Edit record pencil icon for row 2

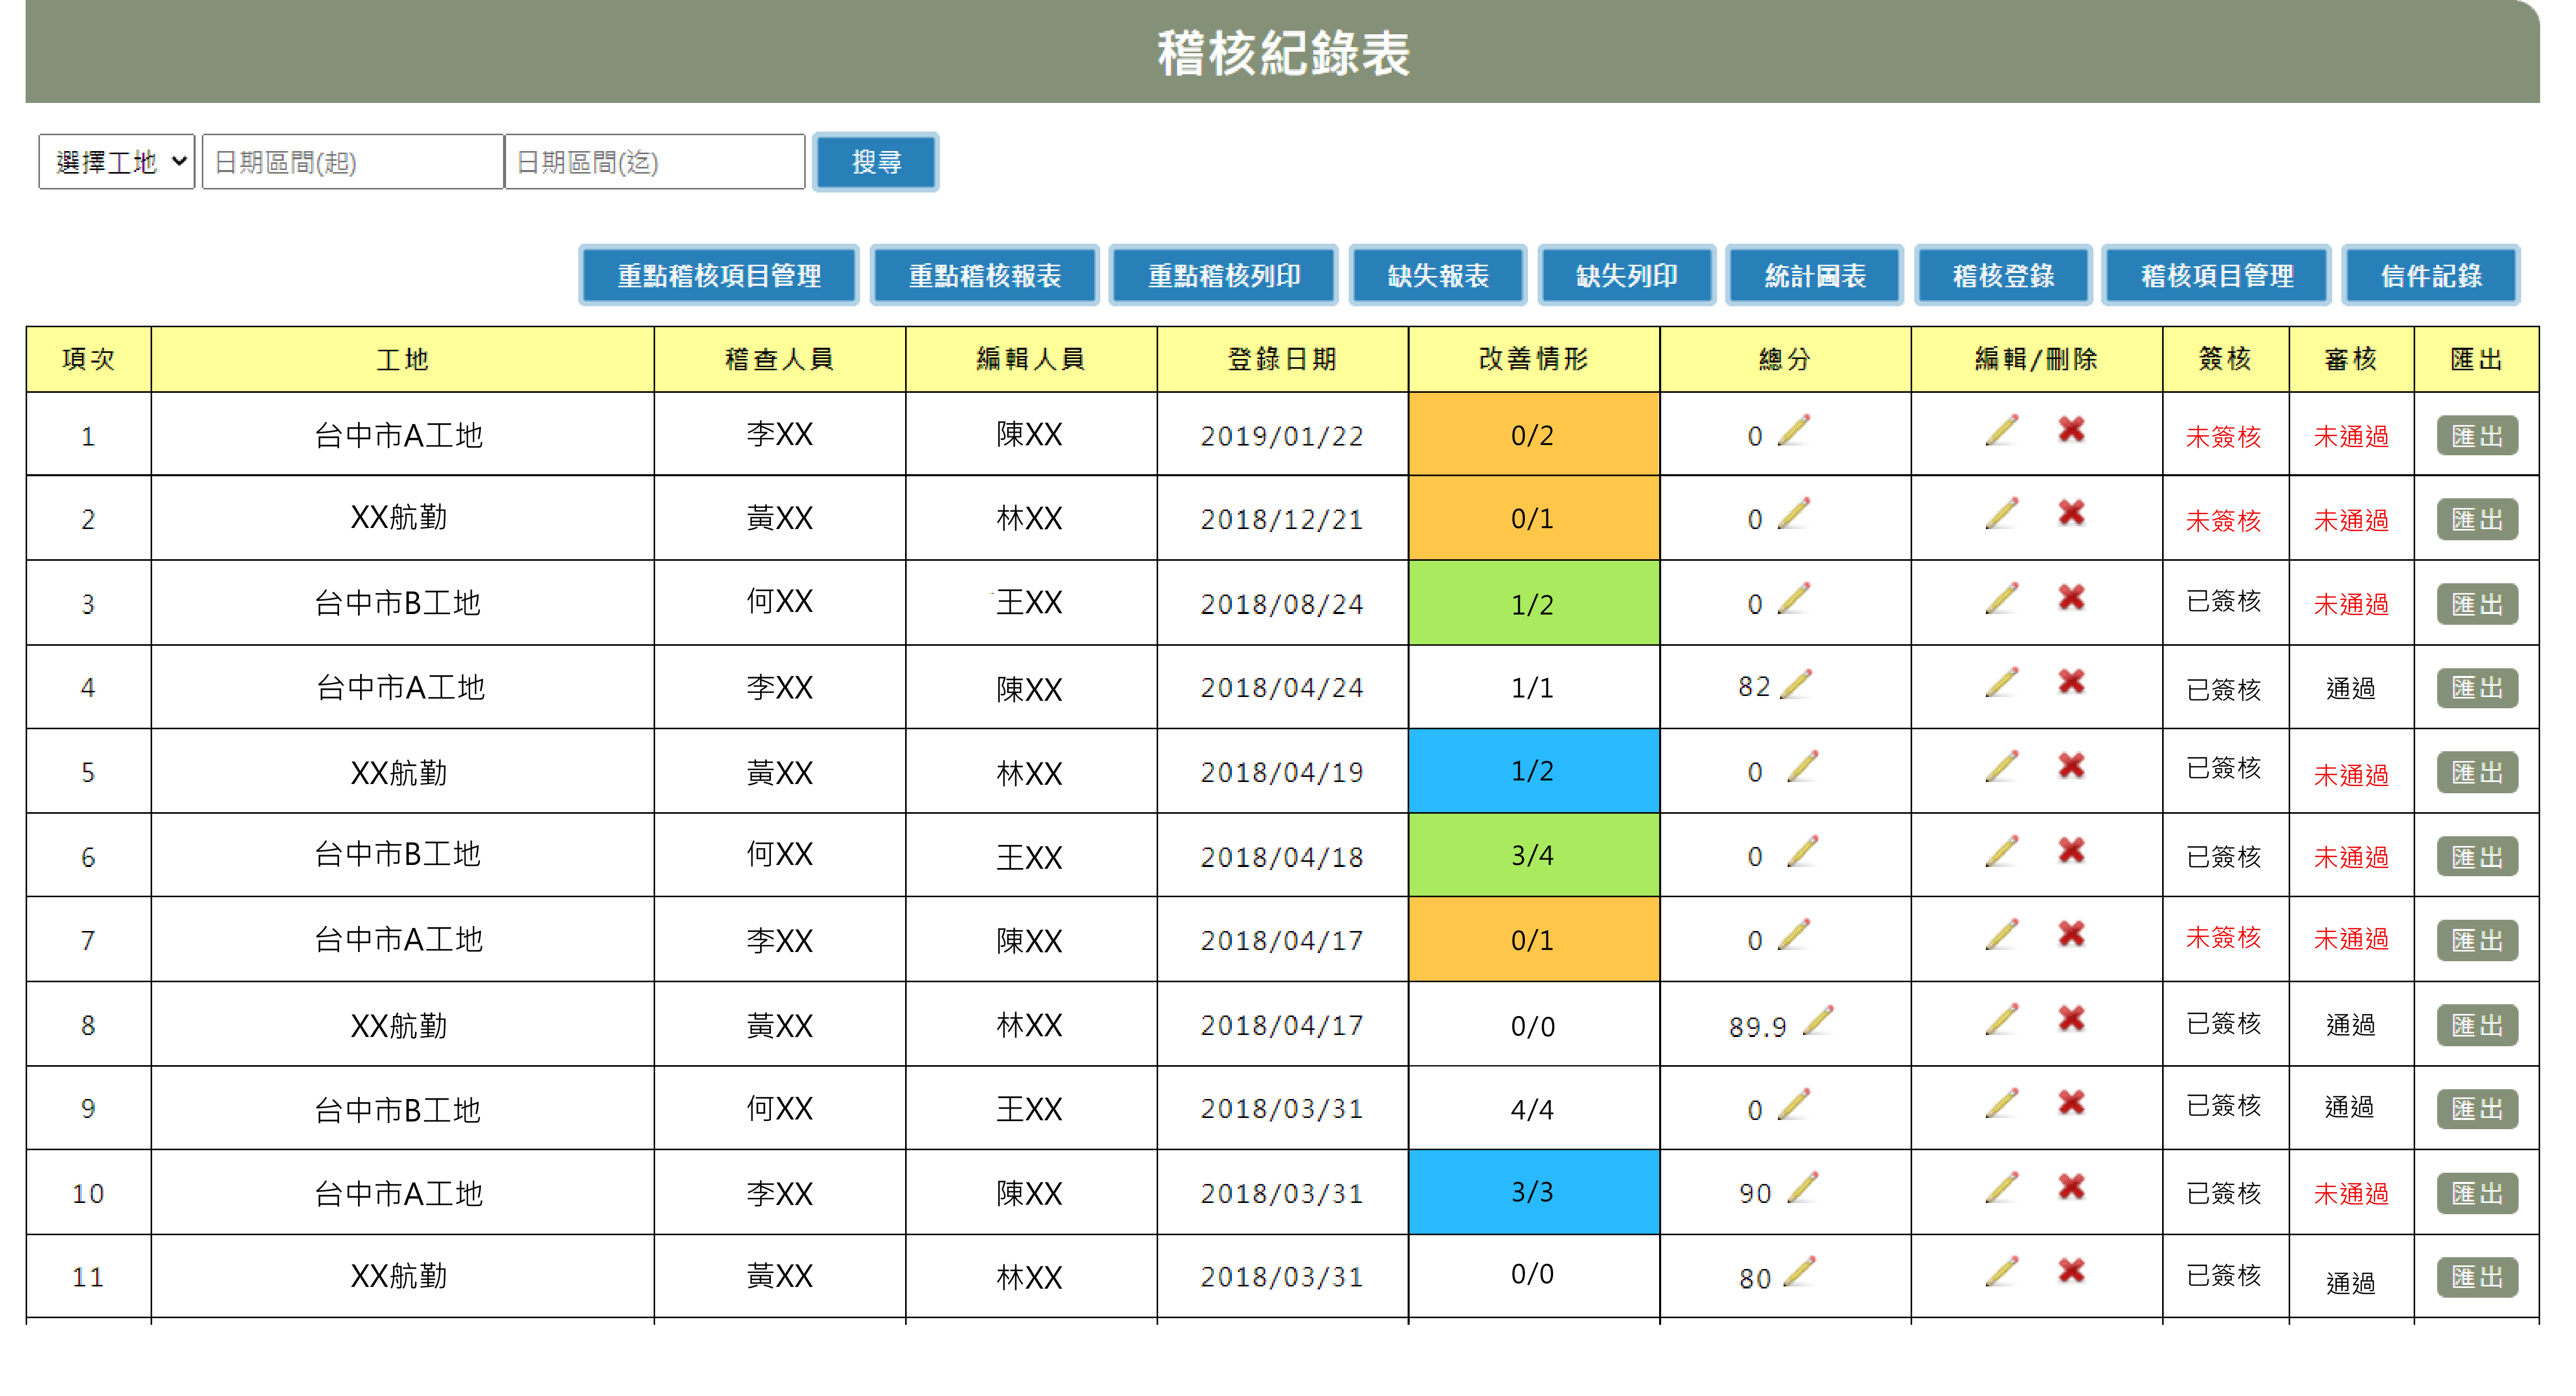coord(2002,513)
